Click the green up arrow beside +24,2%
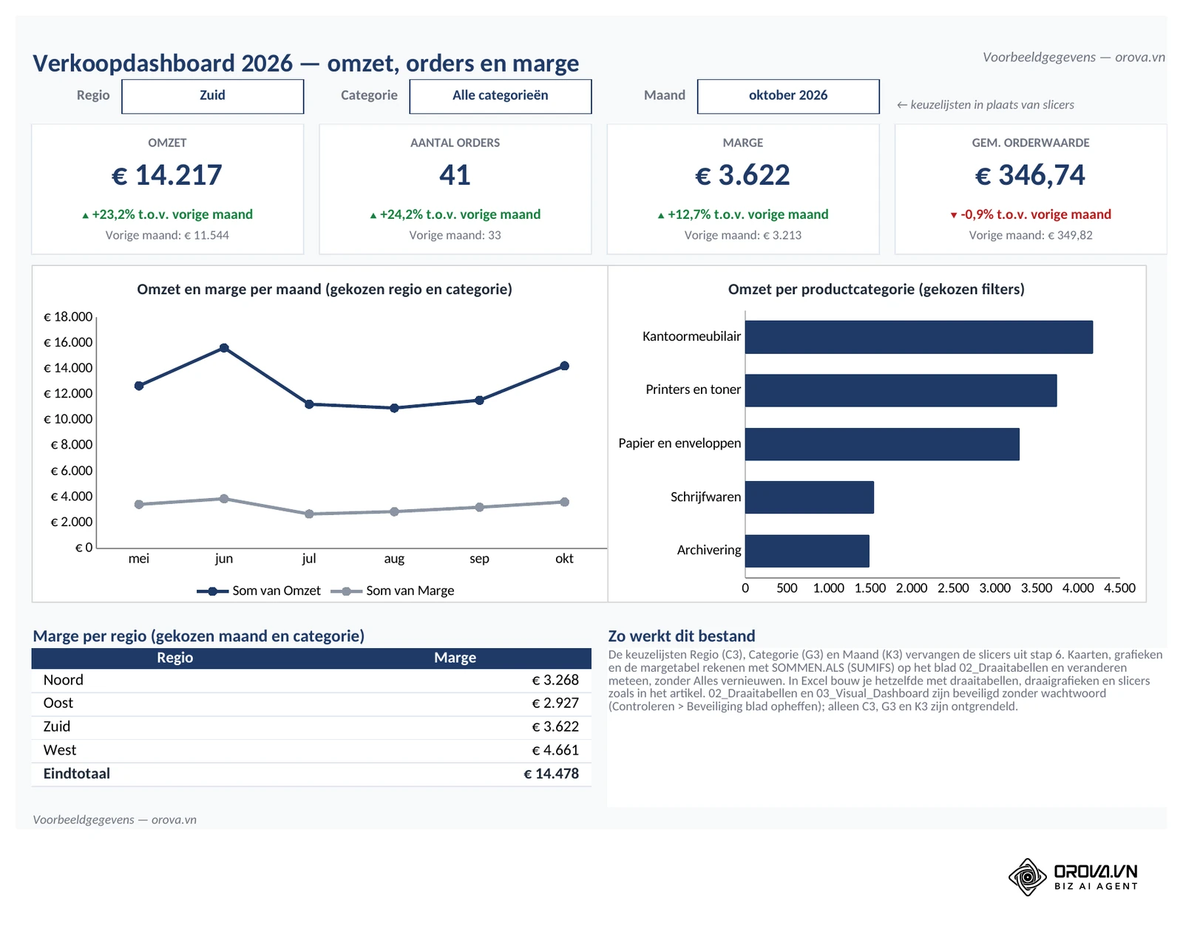 (373, 216)
